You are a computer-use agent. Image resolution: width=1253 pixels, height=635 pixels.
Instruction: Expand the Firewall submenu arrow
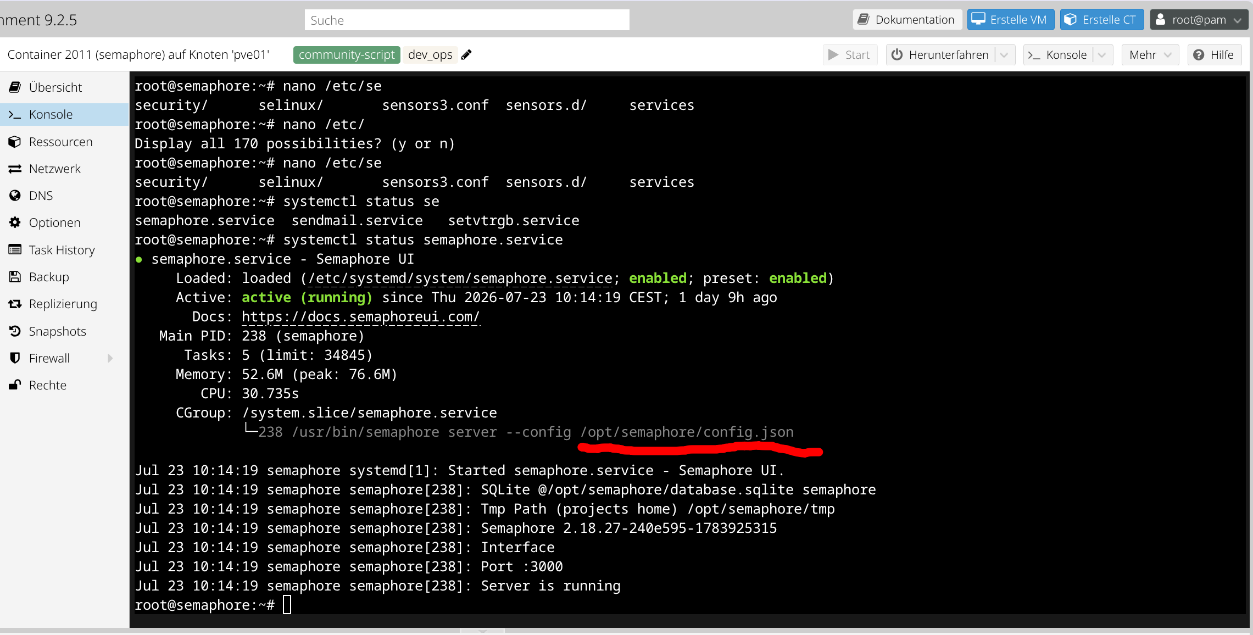pyautogui.click(x=110, y=358)
